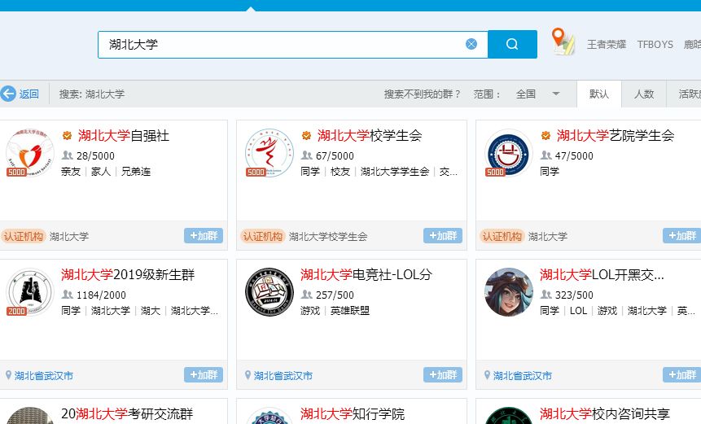Click location pin in 2019级新生群 card
This screenshot has height=424, width=701.
click(x=8, y=375)
